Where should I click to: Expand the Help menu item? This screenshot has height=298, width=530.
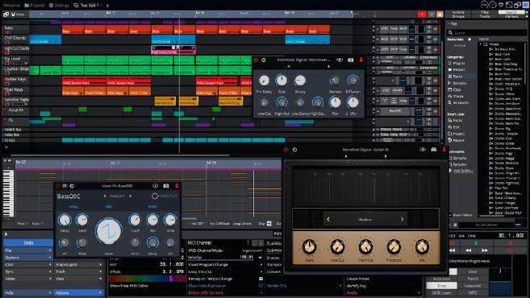pyautogui.click(x=28, y=292)
